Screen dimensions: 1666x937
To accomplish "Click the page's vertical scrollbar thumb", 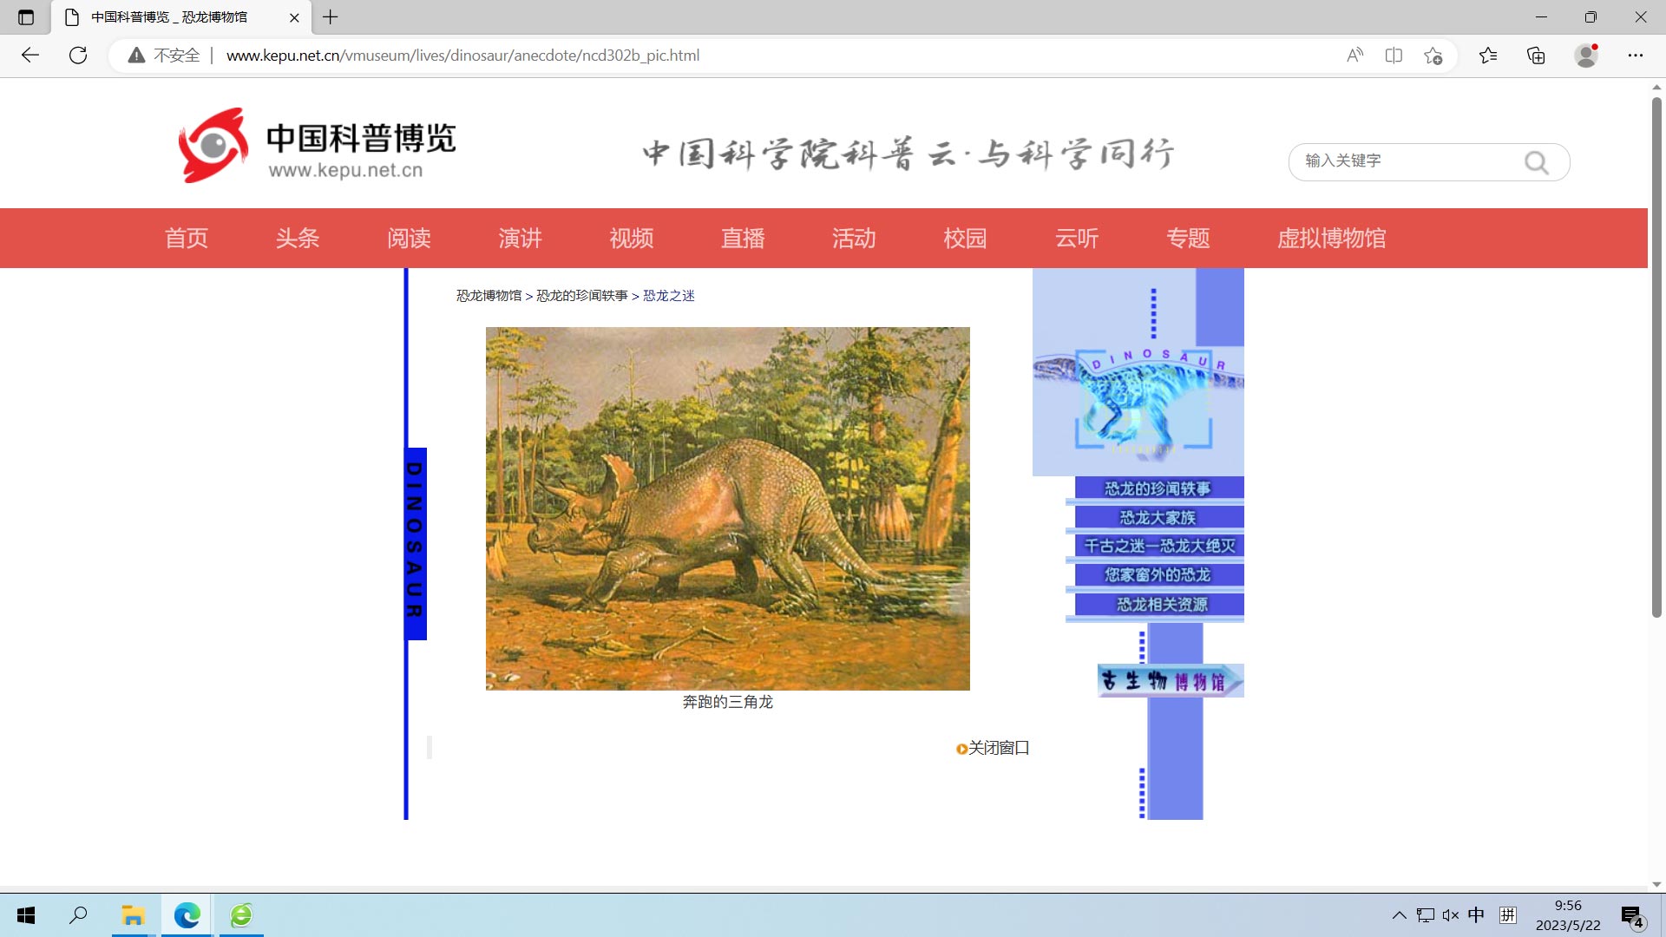I will pyautogui.click(x=1656, y=356).
